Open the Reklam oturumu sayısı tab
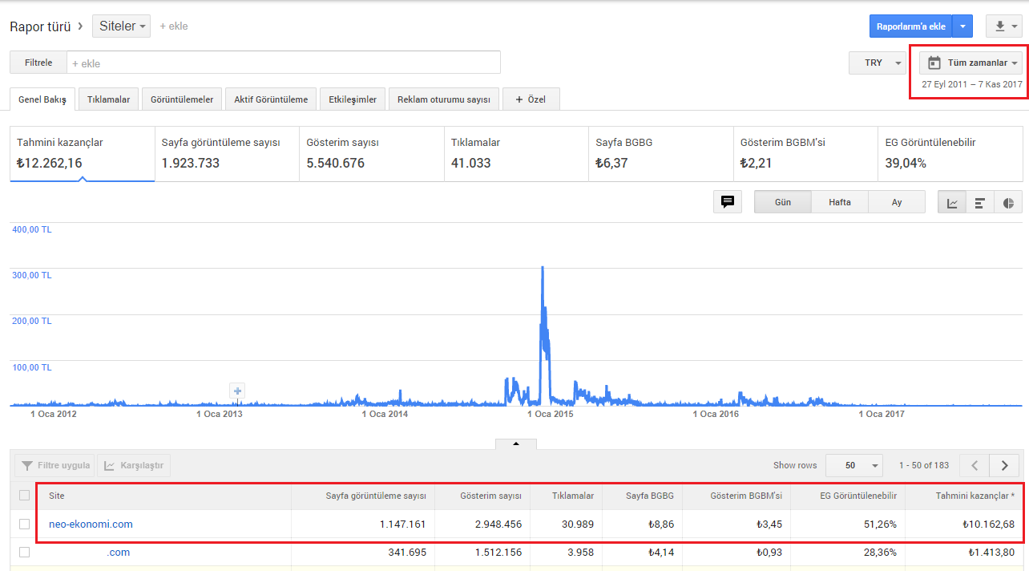The width and height of the screenshot is (1029, 571). 443,99
